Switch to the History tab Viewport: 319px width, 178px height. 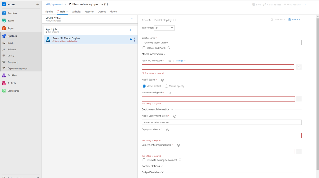[113, 12]
